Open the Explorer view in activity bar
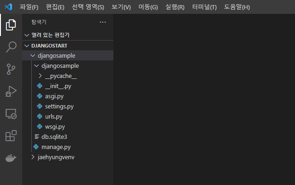 point(11,24)
